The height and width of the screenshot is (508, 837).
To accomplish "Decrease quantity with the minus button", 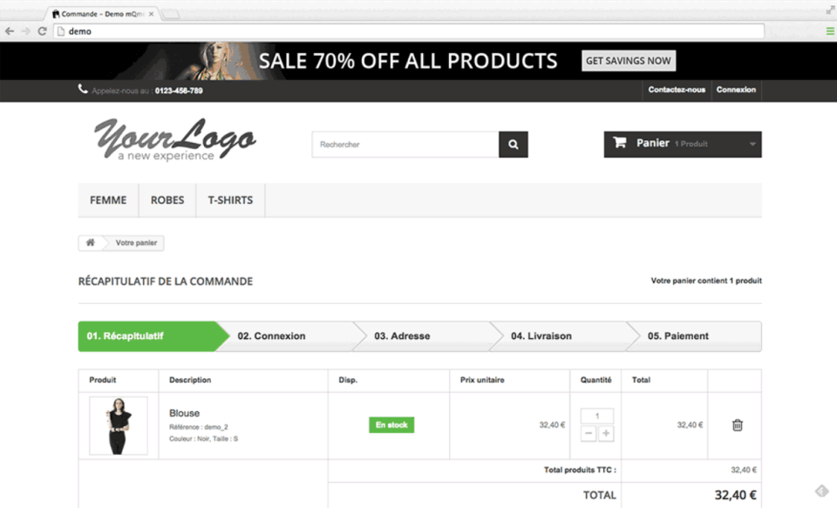I will click(589, 433).
